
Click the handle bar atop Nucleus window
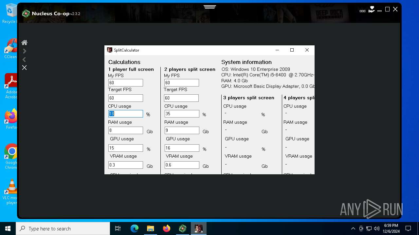coord(209,7)
